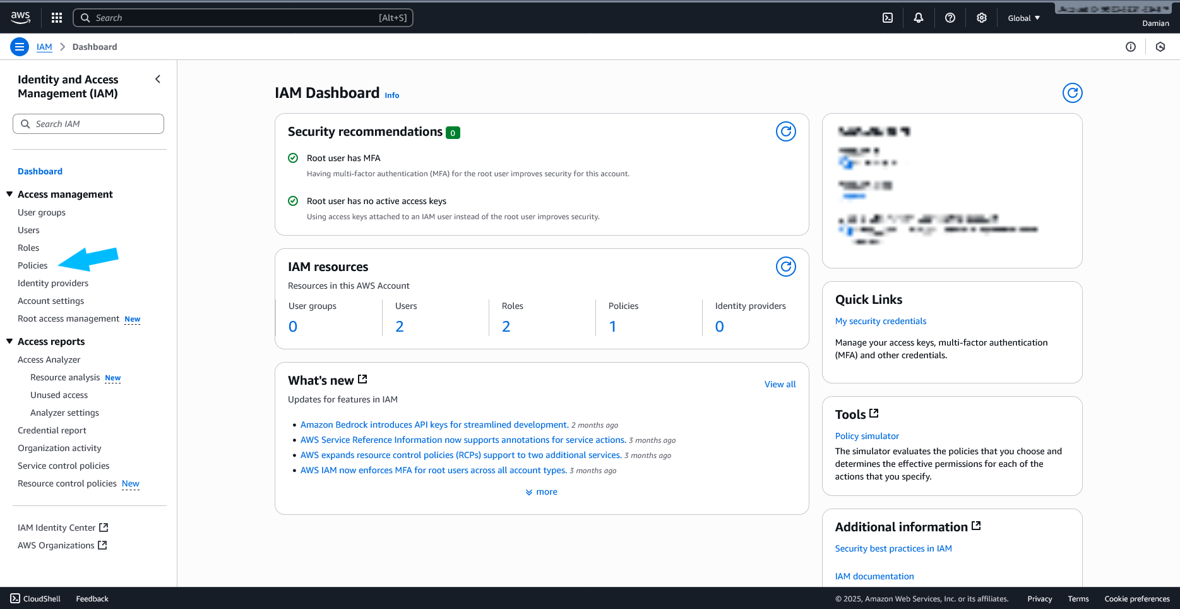
Task: Refresh the Security recommendations panel
Action: pos(785,131)
